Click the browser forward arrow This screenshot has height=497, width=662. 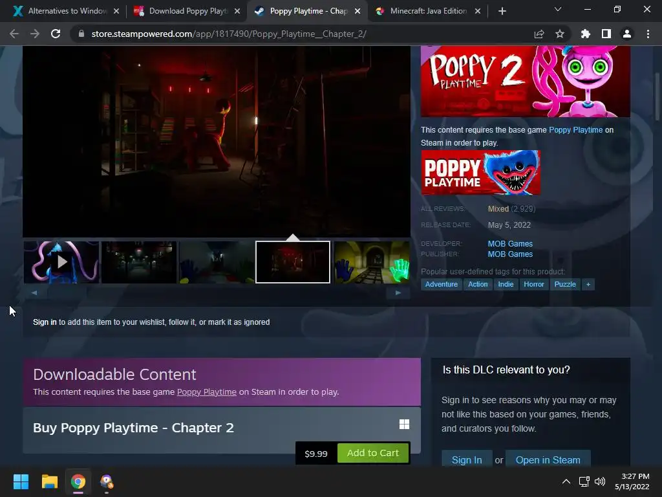(35, 34)
